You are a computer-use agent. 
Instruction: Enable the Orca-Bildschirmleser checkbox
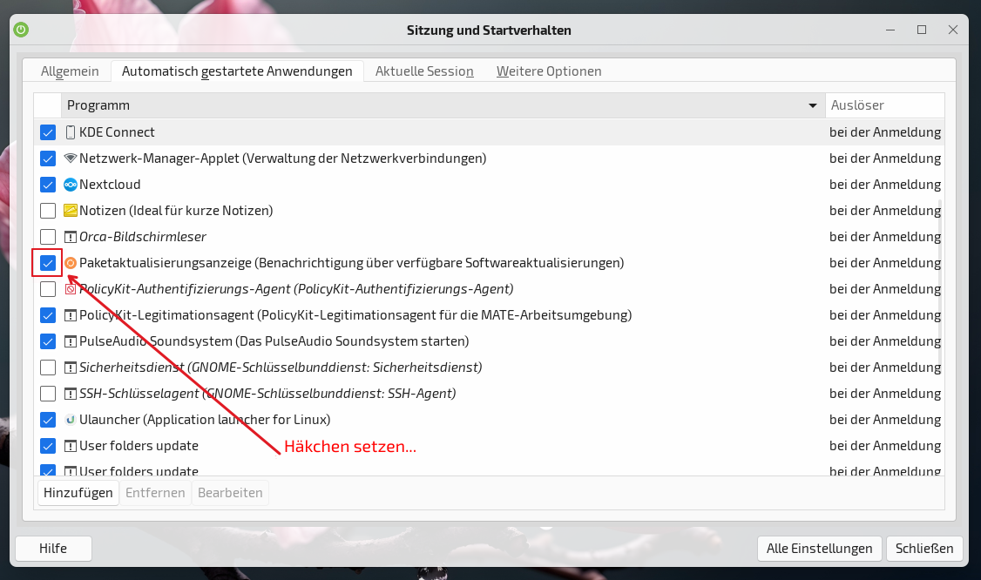click(x=48, y=237)
